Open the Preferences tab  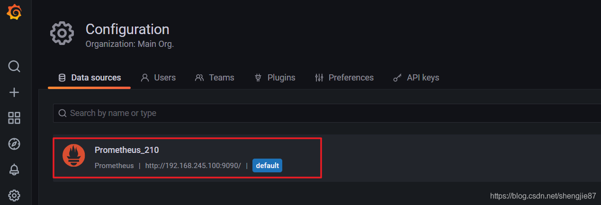pos(344,78)
